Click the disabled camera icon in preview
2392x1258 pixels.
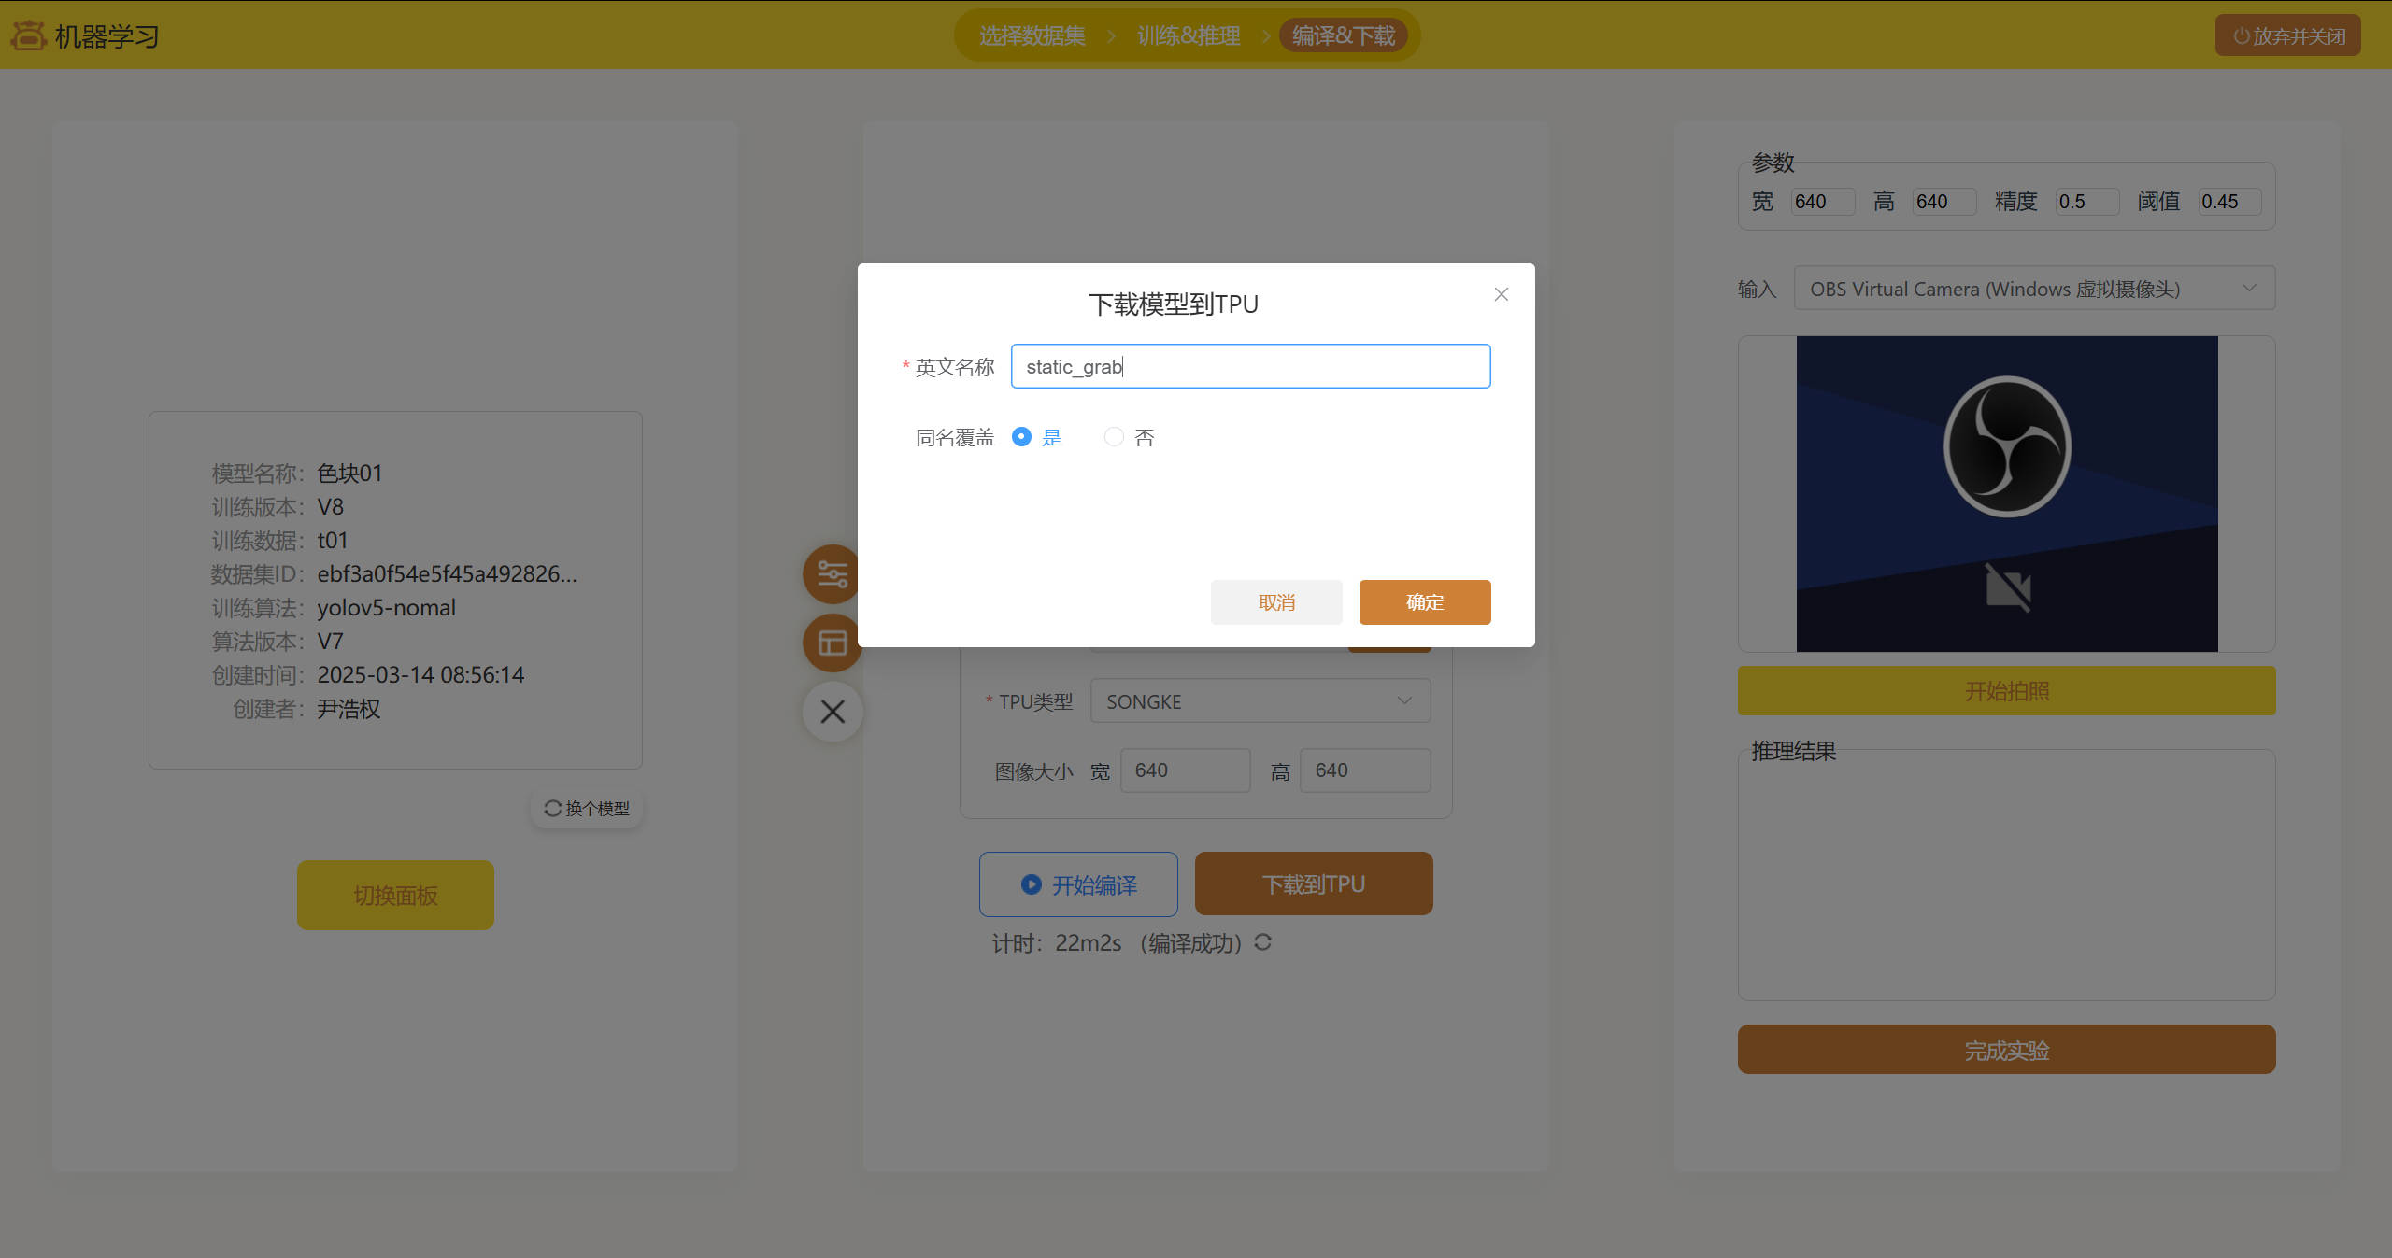pos(2007,588)
